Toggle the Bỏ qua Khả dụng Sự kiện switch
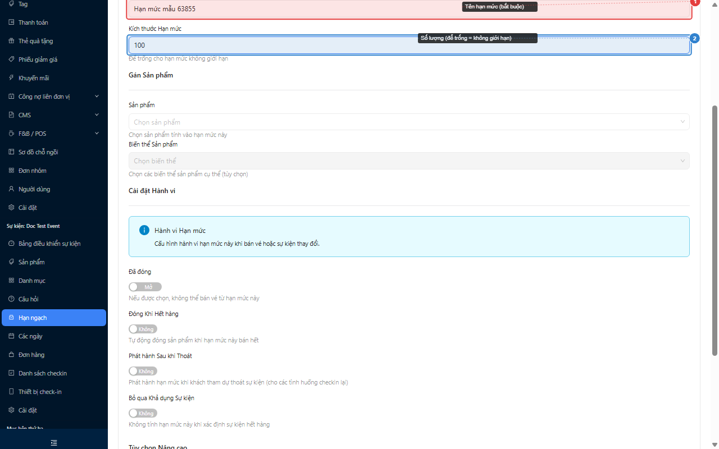 click(x=143, y=413)
